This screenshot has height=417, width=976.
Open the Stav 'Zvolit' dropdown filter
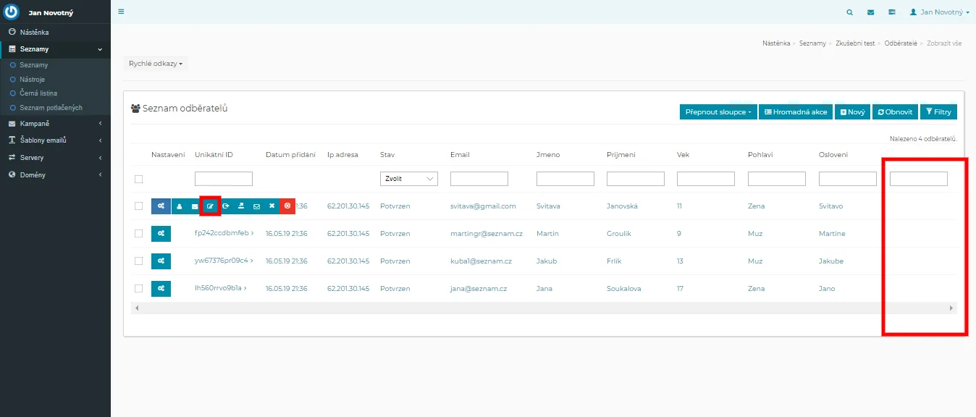(409, 179)
